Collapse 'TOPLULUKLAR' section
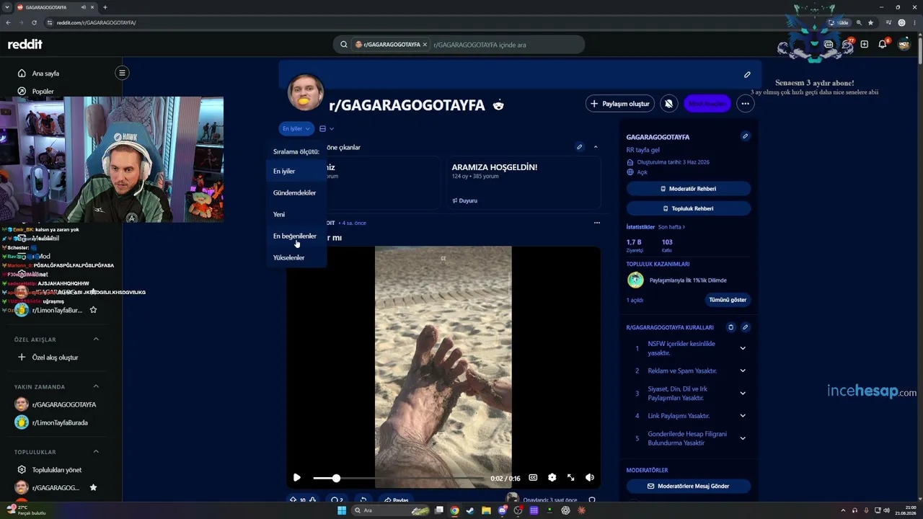Image resolution: width=923 pixels, height=519 pixels. [x=96, y=452]
